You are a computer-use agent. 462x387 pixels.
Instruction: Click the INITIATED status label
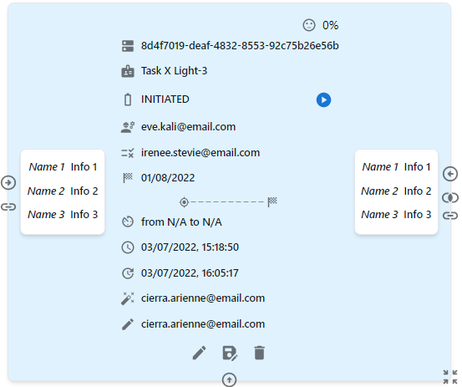[165, 99]
